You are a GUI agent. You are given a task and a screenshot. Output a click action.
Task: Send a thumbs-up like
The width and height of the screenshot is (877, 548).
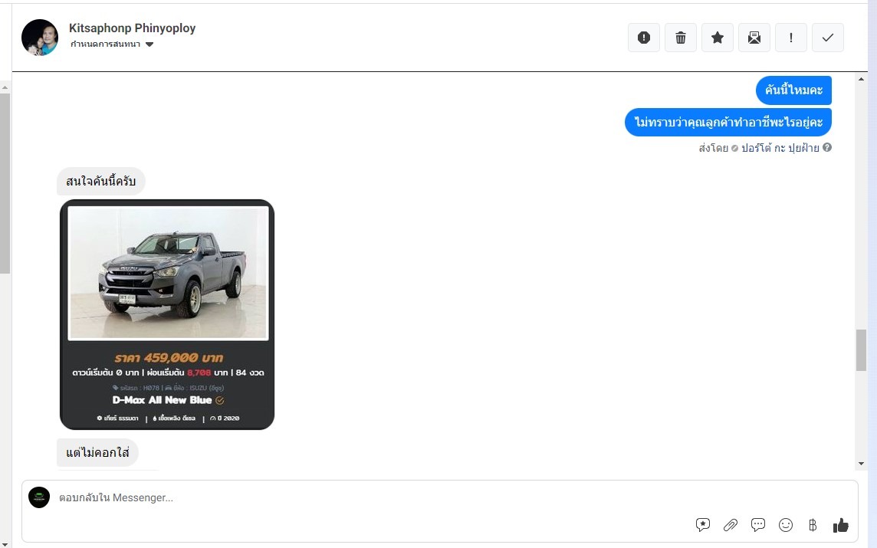point(841,525)
